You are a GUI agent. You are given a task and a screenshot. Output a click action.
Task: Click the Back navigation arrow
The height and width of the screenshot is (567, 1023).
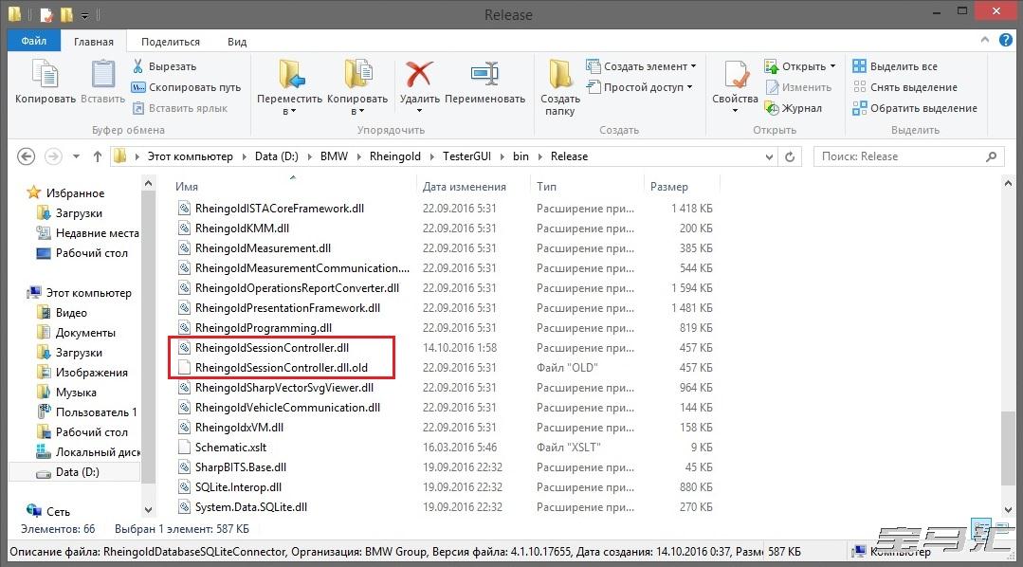pyautogui.click(x=27, y=156)
